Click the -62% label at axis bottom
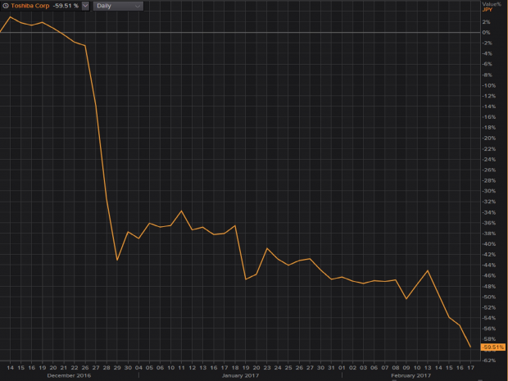Image resolution: width=508 pixels, height=381 pixels. click(x=489, y=361)
